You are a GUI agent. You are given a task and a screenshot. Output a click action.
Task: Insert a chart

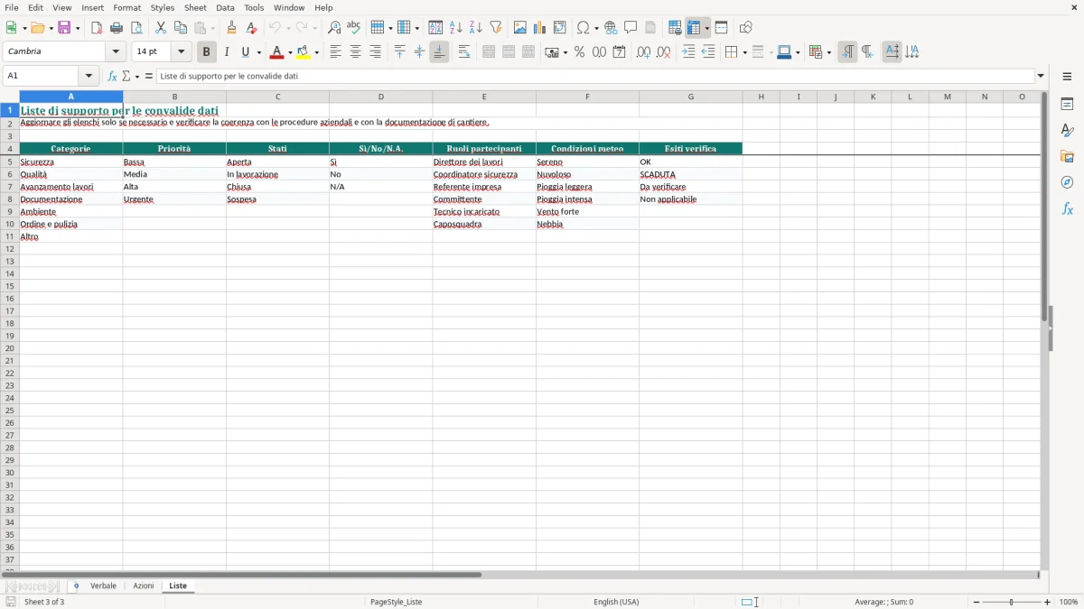pyautogui.click(x=540, y=28)
